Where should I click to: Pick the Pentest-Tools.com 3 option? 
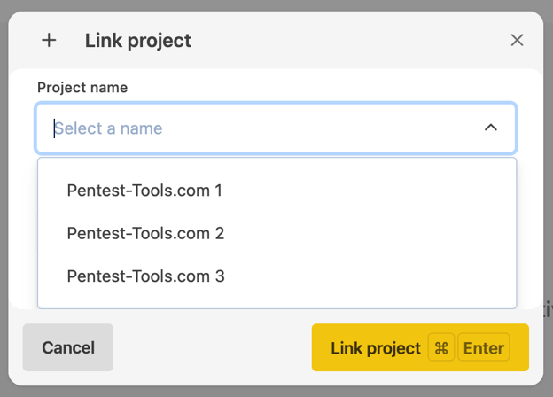(x=276, y=276)
